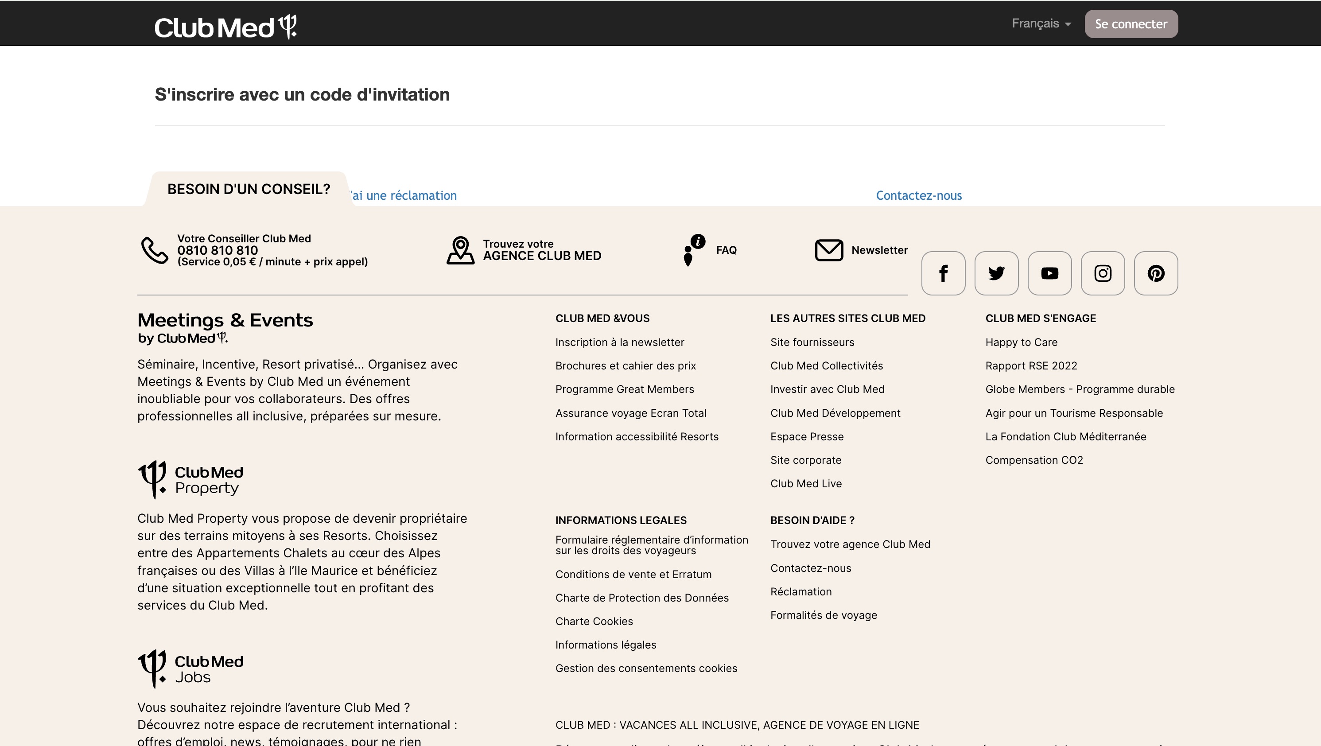
Task: Open the Instagram profile icon
Action: 1103,273
